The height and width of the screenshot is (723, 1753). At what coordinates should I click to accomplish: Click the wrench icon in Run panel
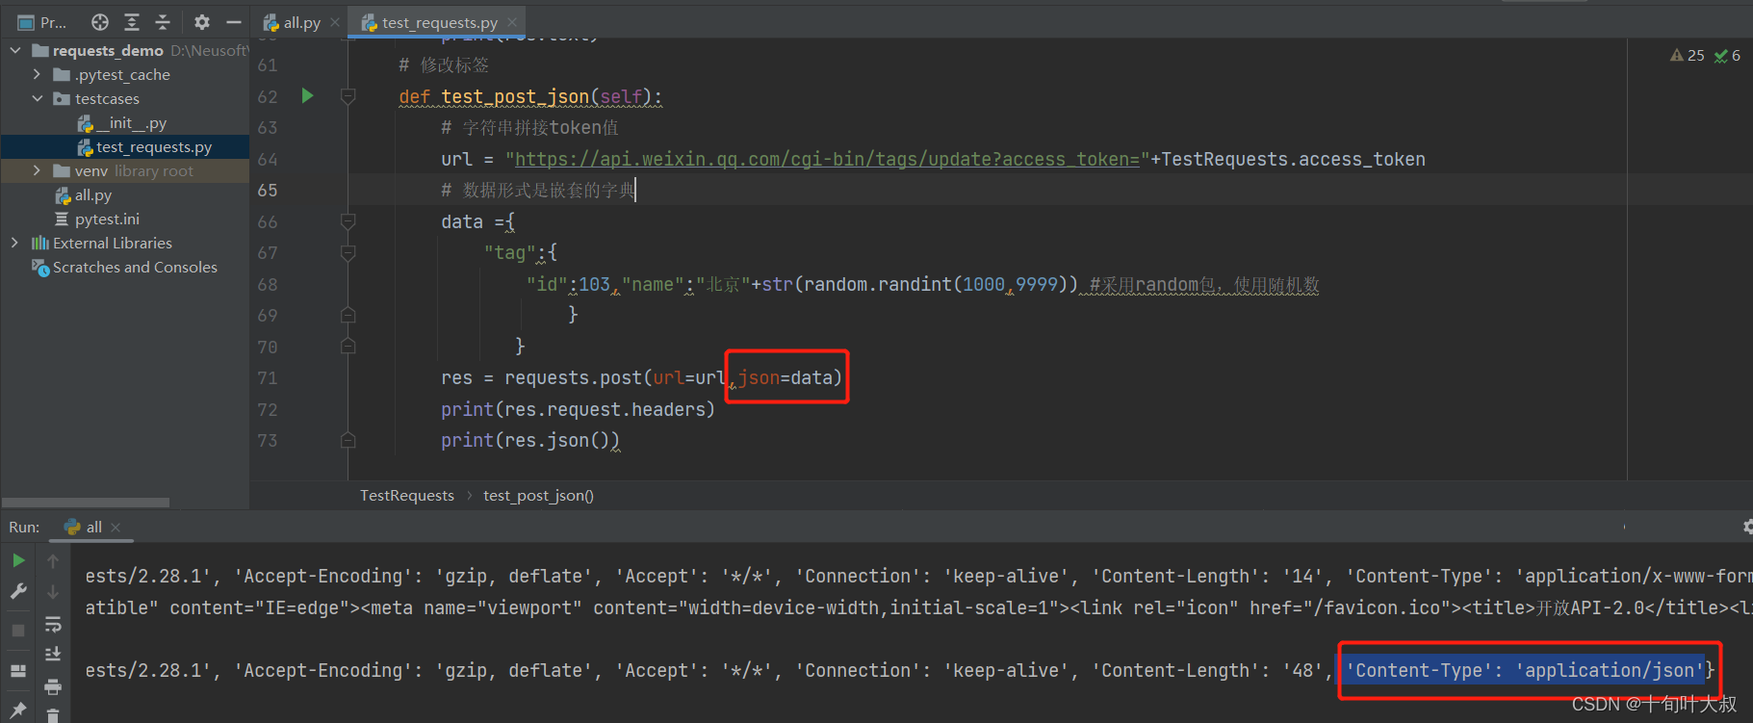18,591
